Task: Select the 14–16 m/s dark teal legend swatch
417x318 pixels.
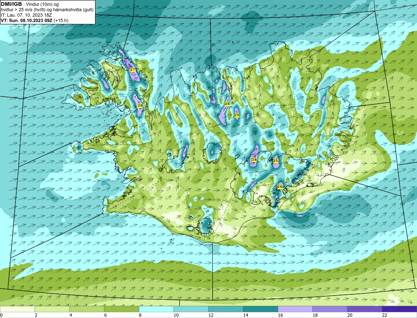Action: click(x=260, y=309)
